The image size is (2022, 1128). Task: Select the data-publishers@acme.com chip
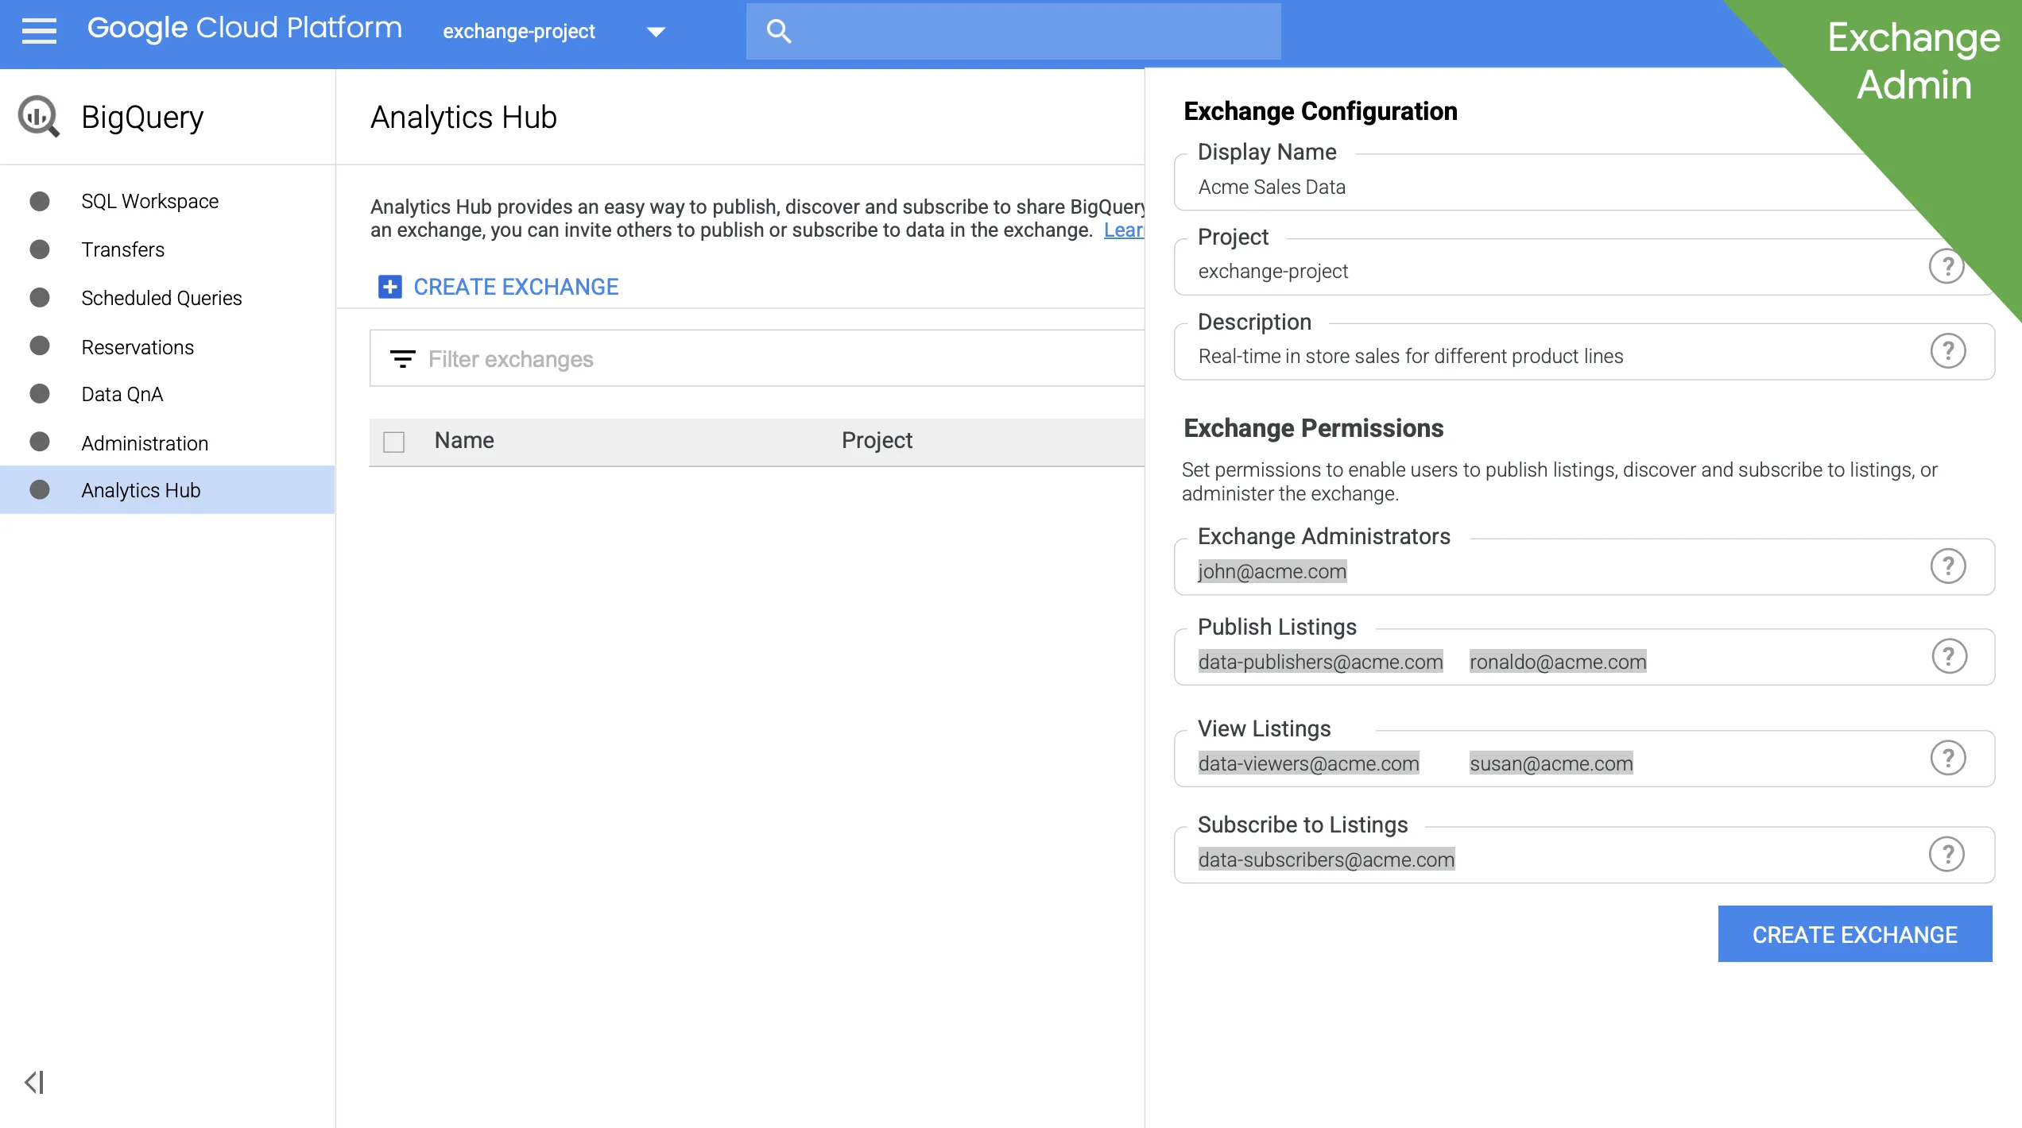tap(1320, 662)
